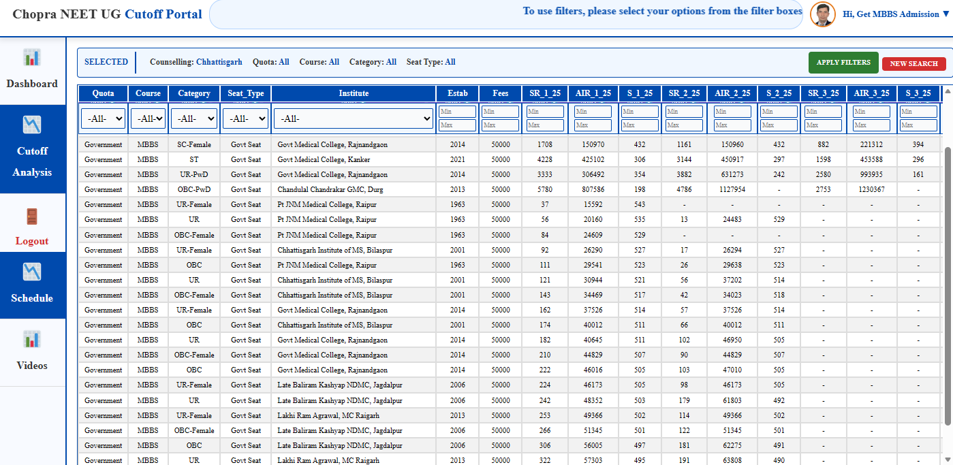Sort by the AIR_1_25 column header
This screenshot has width=953, height=465.
click(593, 93)
